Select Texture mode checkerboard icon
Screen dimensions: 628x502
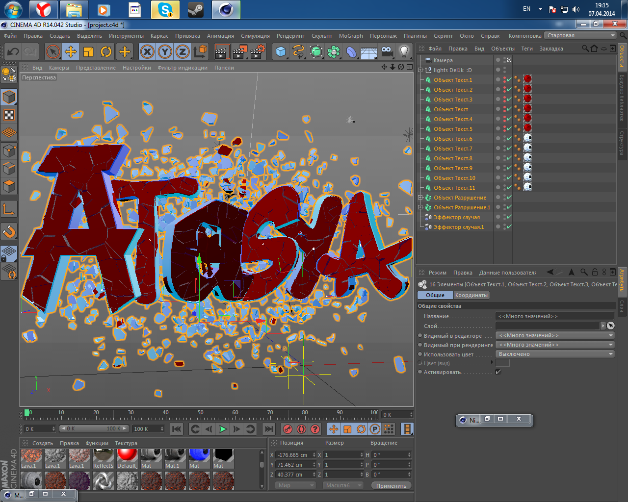click(x=9, y=115)
